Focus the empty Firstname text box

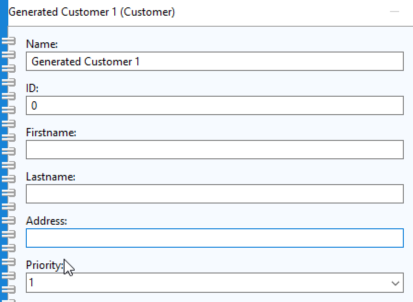point(215,150)
